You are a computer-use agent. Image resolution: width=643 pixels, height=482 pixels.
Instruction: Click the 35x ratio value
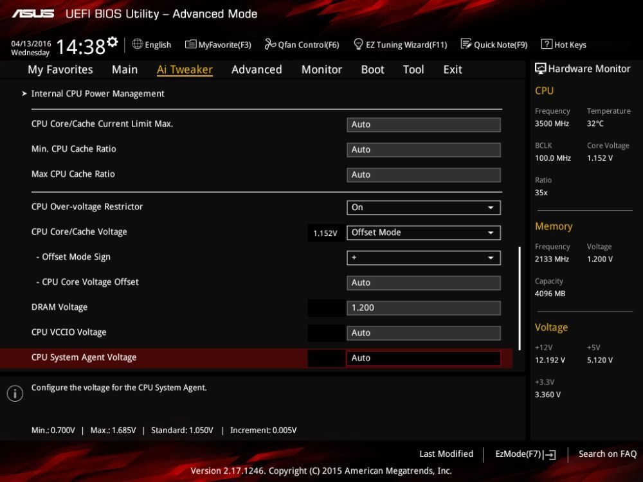[541, 192]
